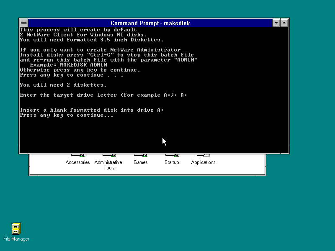Viewport: 335px width, 251px height.
Task: Click the 'Example: MAKEDISK ADMIN' line
Action: [69, 65]
